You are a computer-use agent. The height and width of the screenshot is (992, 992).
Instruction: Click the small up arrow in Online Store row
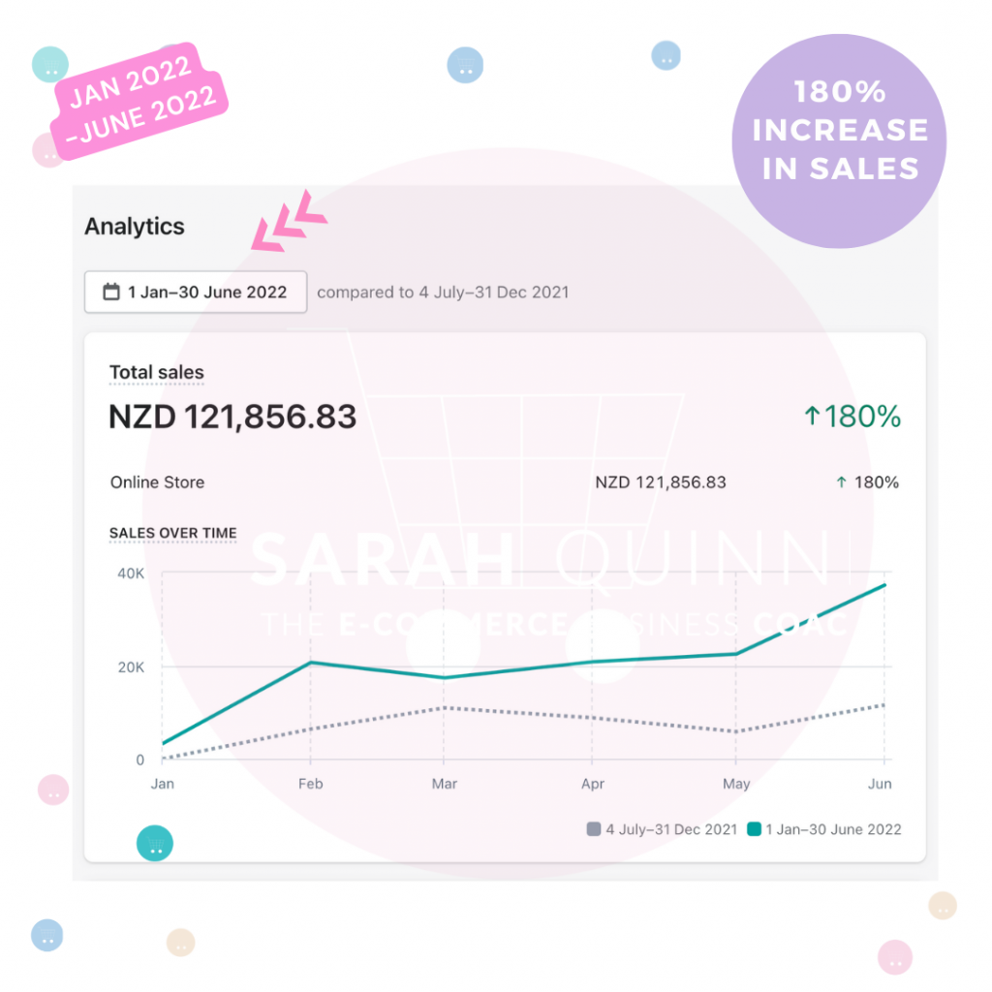tap(842, 482)
